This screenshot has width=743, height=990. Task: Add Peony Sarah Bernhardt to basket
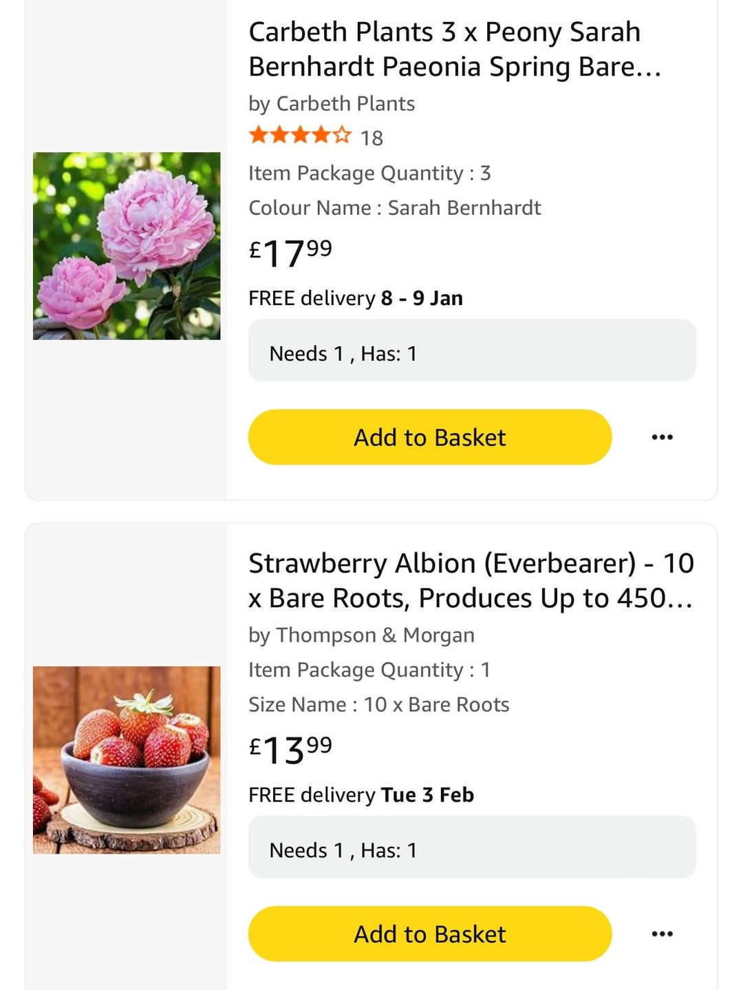point(429,437)
